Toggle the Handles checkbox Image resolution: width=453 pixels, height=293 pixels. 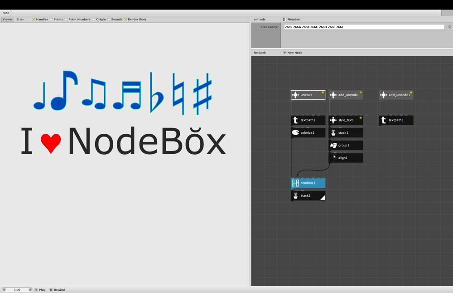(x=34, y=20)
